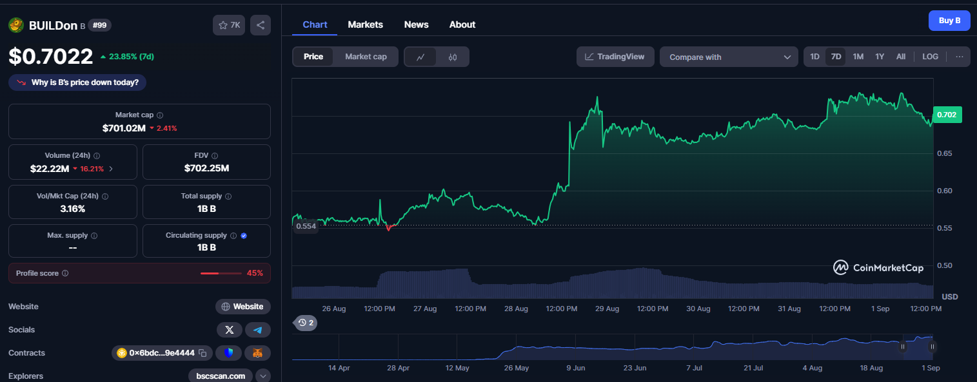This screenshot has height=382, width=977.
Task: Switch to candlestick chart icon
Action: [453, 57]
